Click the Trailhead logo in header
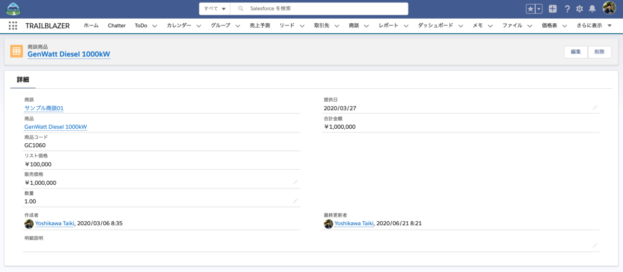 point(13,9)
